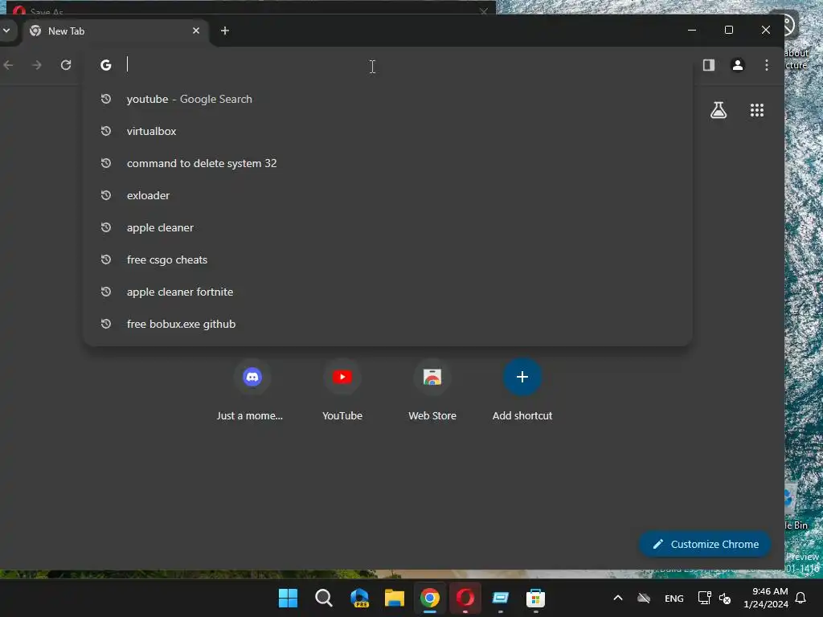Viewport: 823px width, 617px height.
Task: Select 'free bobux.exe github' suggestion
Action: tap(387, 325)
